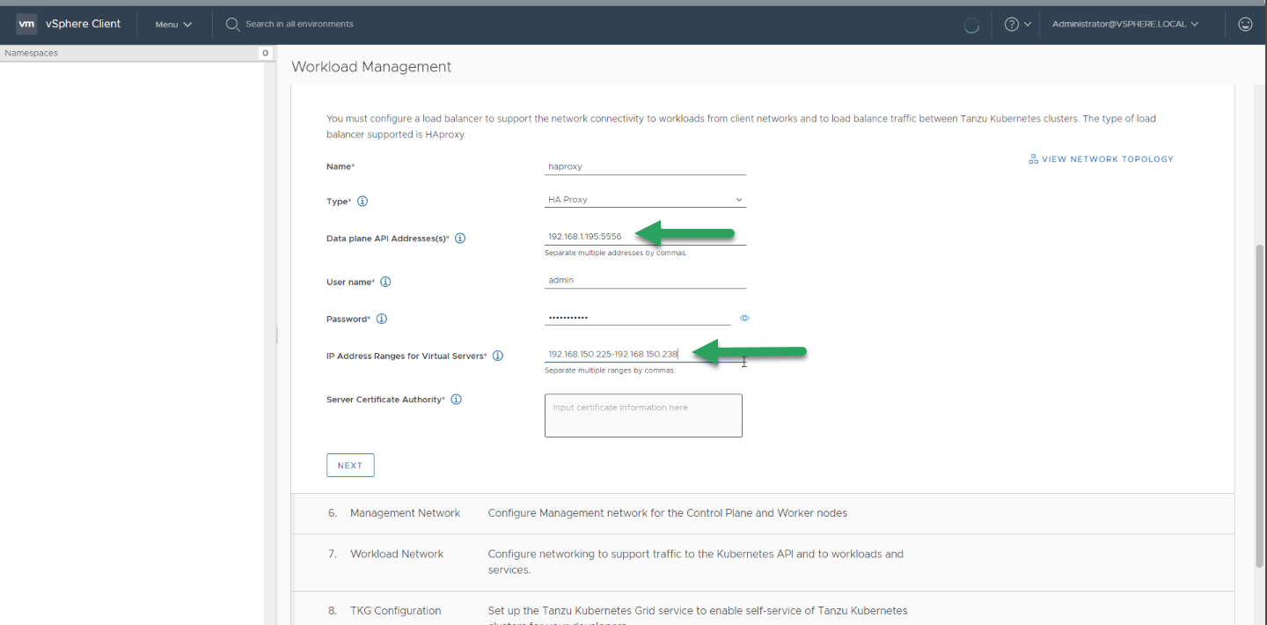The image size is (1267, 625).
Task: Click the vSphere Client title
Action: pos(84,24)
